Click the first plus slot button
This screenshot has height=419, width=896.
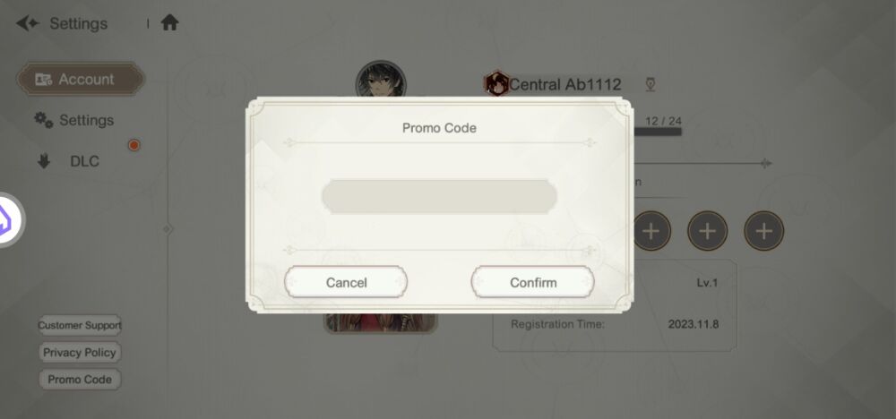tap(650, 231)
